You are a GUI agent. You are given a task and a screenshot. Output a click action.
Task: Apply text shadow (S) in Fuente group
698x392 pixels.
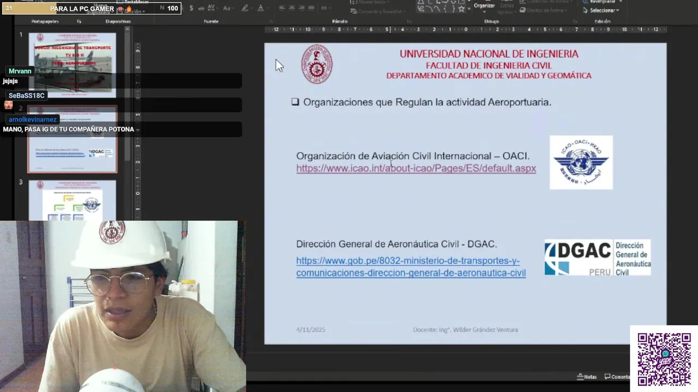pyautogui.click(x=191, y=8)
